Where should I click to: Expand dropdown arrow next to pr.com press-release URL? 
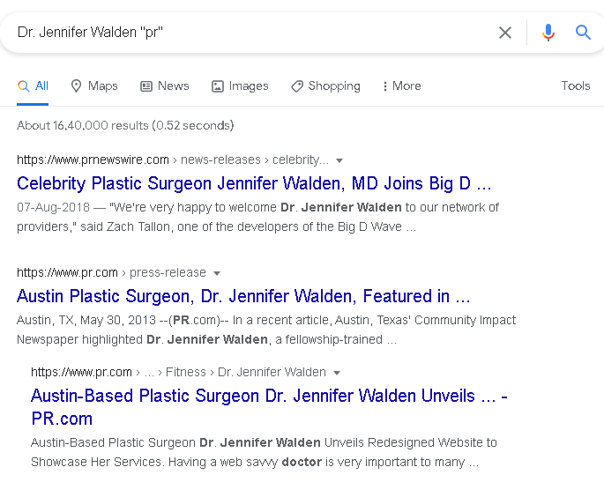pyautogui.click(x=217, y=273)
